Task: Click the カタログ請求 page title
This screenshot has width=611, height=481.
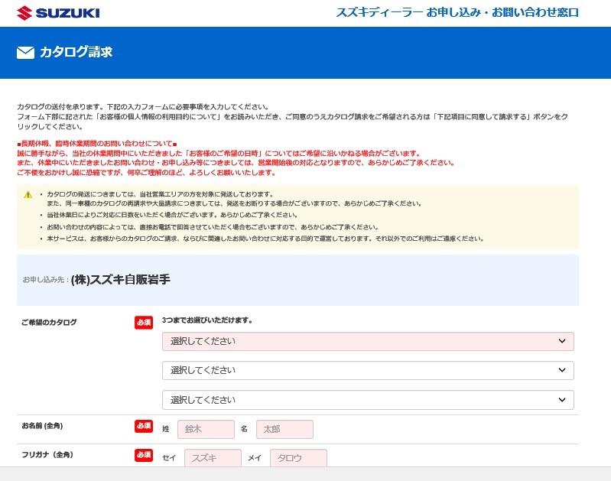Action: pyautogui.click(x=76, y=52)
